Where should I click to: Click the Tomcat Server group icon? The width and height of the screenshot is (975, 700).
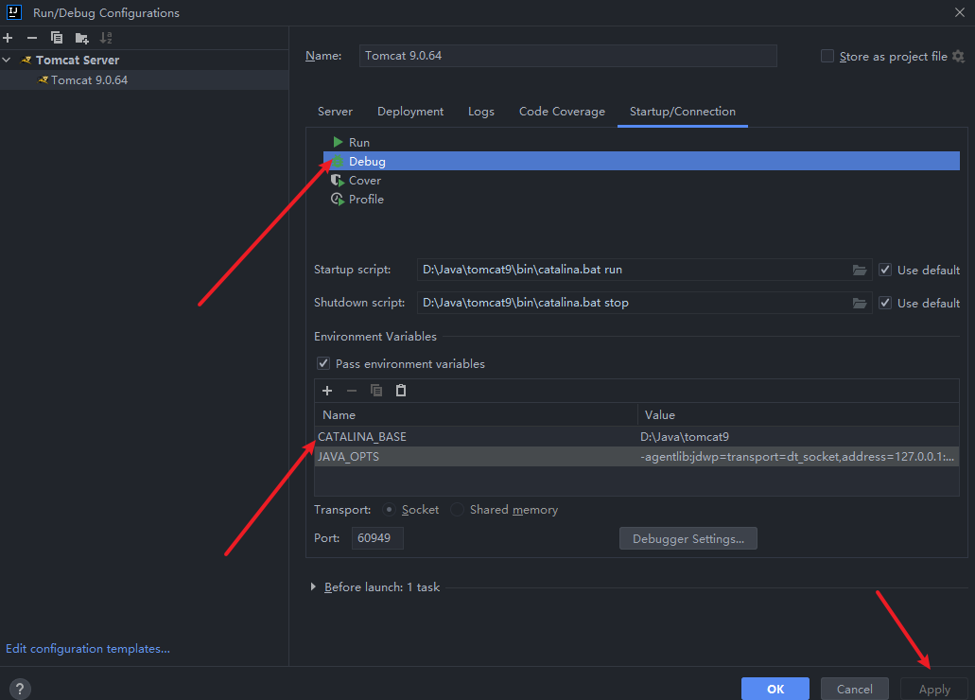(x=26, y=61)
